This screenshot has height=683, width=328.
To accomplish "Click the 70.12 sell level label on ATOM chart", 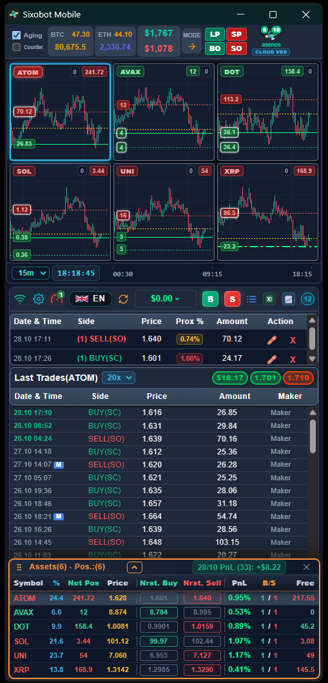I will click(24, 112).
